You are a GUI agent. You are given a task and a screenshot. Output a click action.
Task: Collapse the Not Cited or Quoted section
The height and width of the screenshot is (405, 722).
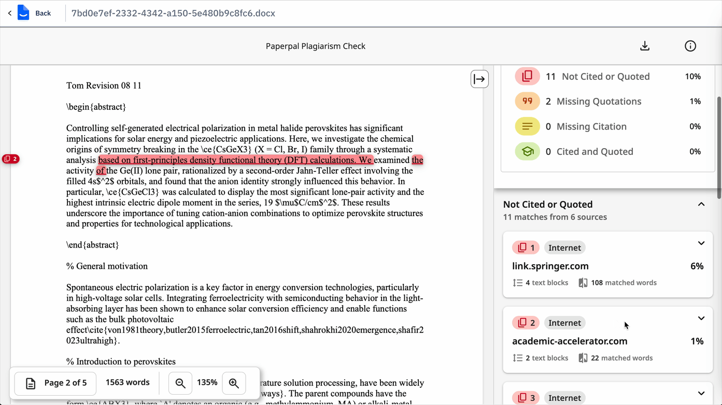pos(701,205)
